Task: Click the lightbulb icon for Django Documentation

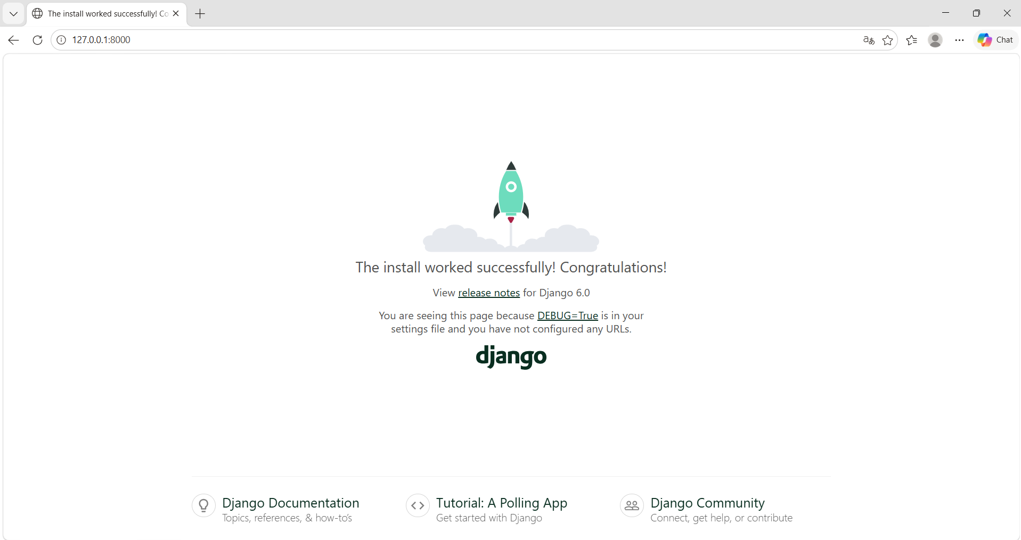Action: 203,505
